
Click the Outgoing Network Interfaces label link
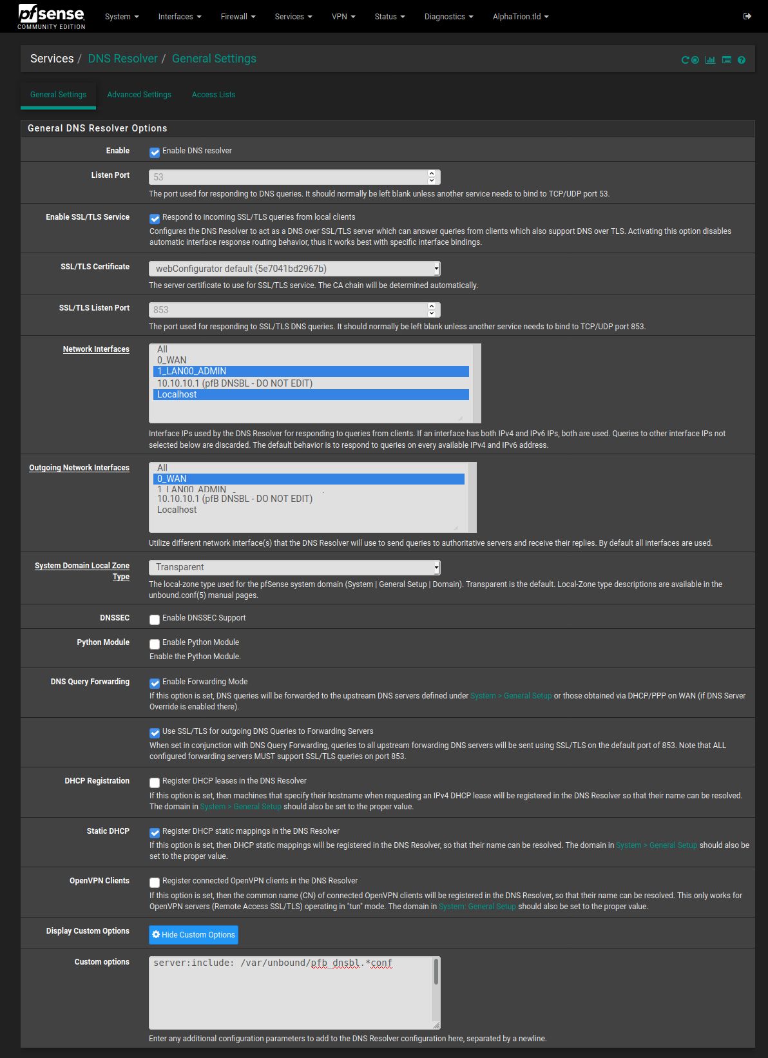[79, 468]
